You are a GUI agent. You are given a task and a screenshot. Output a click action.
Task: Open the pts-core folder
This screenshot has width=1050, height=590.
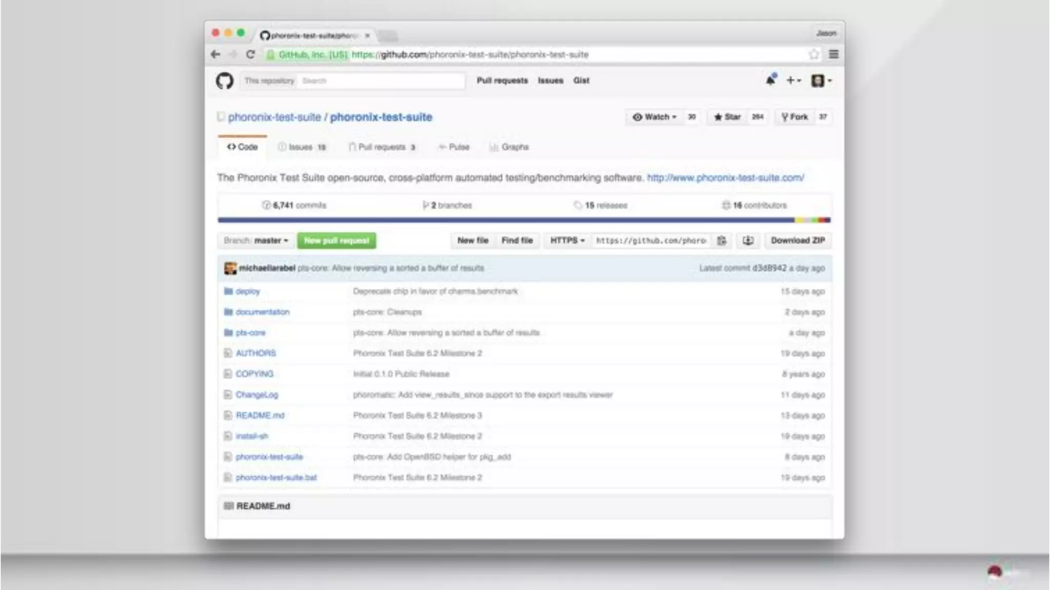tap(250, 333)
